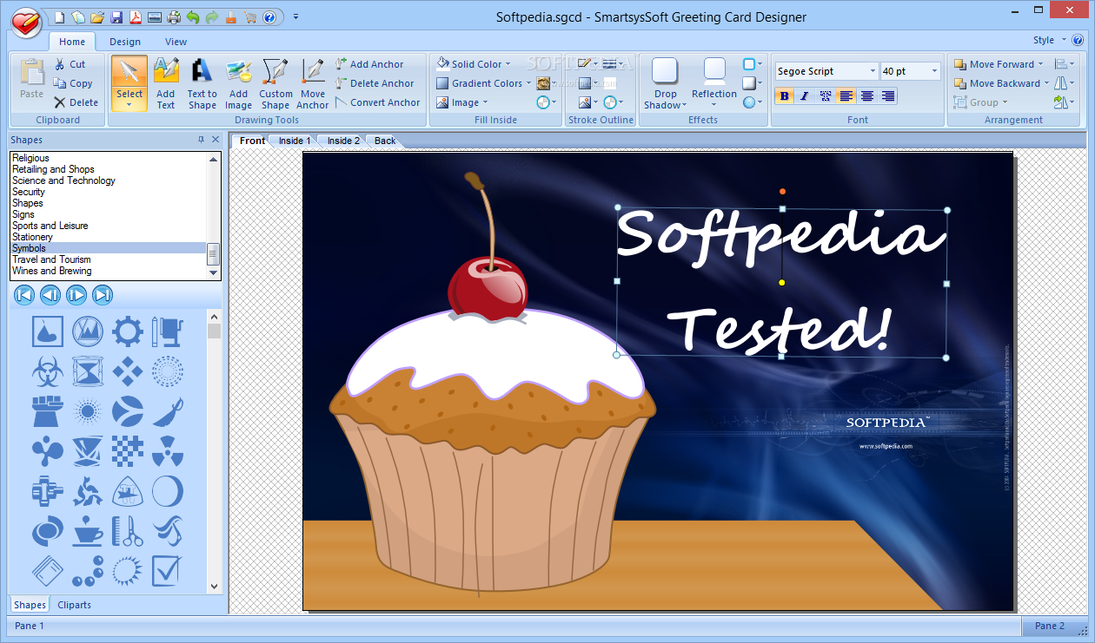Expand the Solid Color fill dropdown
The image size is (1095, 643).
pos(508,64)
